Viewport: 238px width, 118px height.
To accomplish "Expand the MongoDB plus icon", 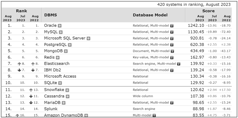I will (x=66, y=51).
